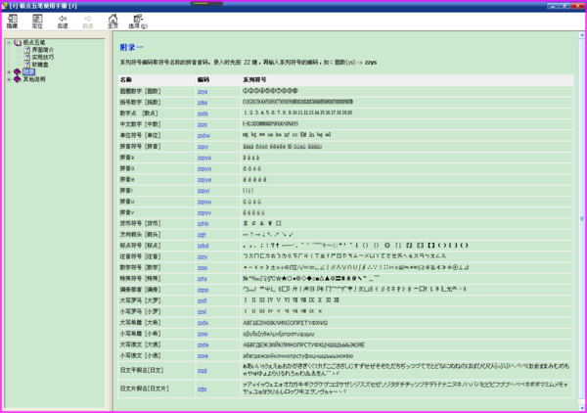
Task: Click the zzsx code
Action: pos(203,268)
